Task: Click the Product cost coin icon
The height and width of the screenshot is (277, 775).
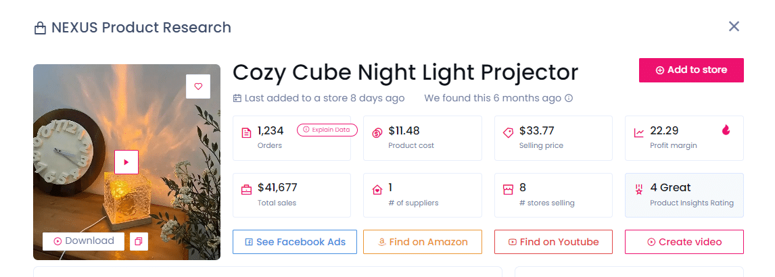Action: (x=377, y=133)
